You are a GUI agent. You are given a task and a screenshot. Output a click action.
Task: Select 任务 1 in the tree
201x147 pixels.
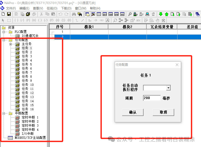tap(27, 48)
